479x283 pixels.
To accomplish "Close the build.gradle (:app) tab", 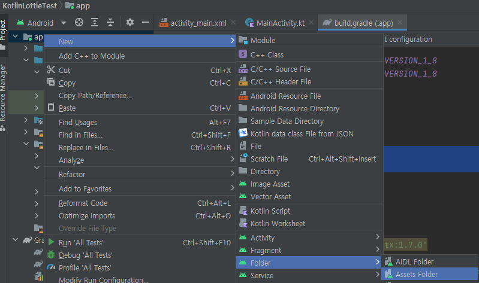I will (x=400, y=22).
